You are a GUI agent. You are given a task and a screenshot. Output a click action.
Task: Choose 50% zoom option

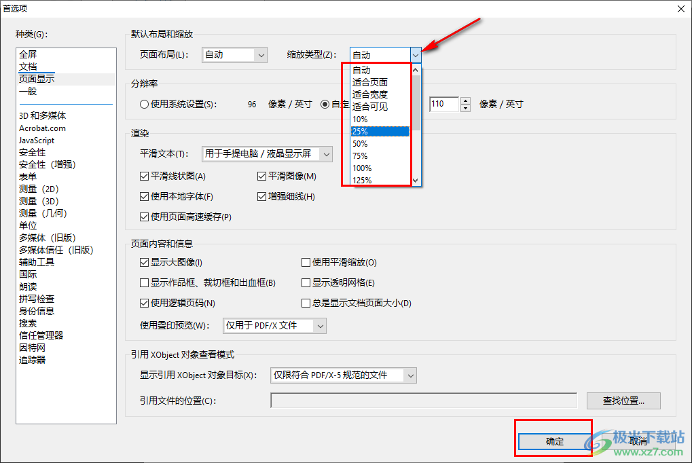[x=380, y=144]
